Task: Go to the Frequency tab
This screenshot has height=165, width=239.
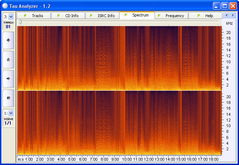Action: point(171,16)
